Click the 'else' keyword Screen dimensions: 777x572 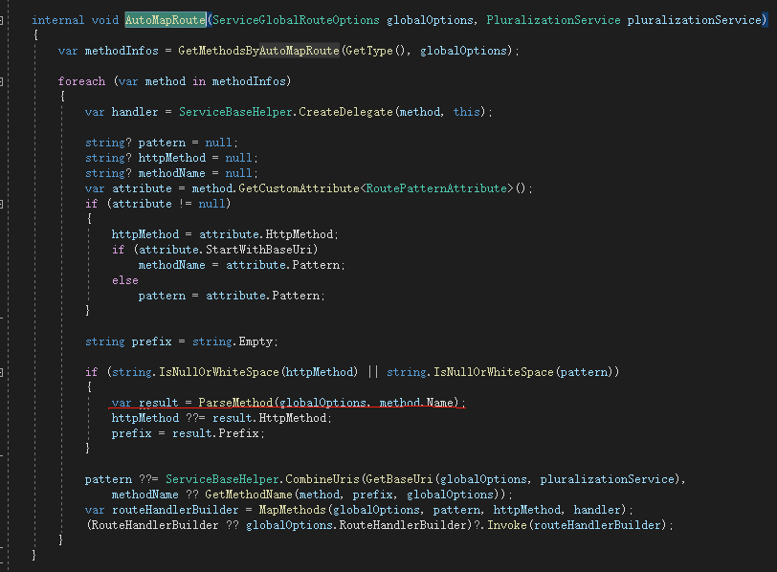(x=124, y=281)
